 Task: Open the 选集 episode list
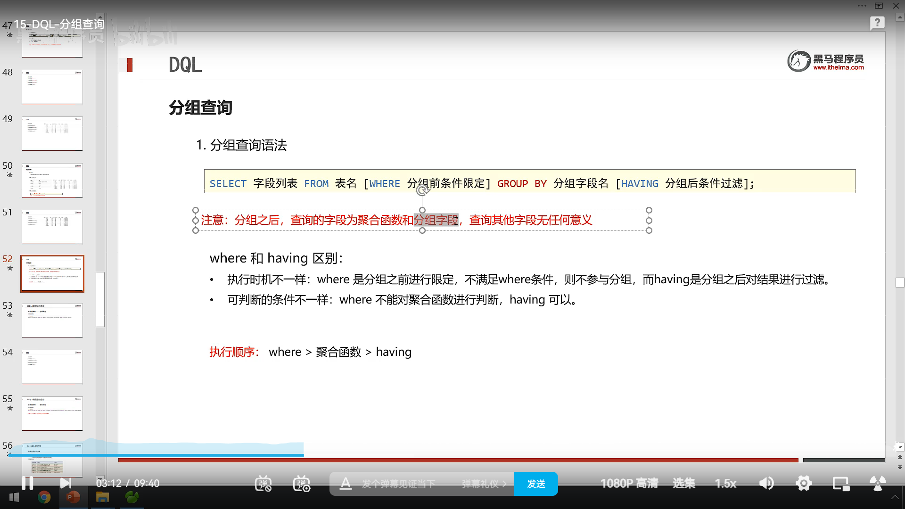tap(683, 484)
